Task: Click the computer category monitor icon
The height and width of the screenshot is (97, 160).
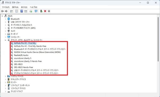Action: point(9,37)
